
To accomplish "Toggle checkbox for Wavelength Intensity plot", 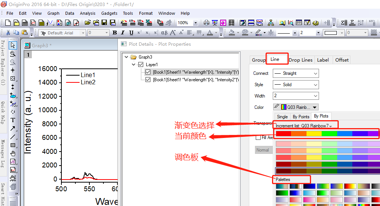I will tap(148, 72).
